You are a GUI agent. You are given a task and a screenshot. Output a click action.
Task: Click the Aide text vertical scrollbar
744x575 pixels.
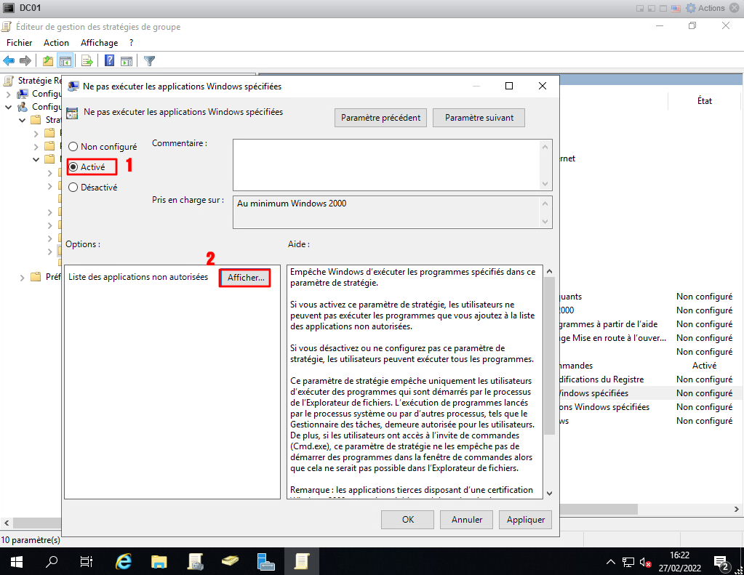point(548,356)
